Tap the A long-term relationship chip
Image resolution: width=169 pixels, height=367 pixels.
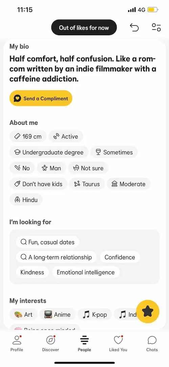coord(56,257)
